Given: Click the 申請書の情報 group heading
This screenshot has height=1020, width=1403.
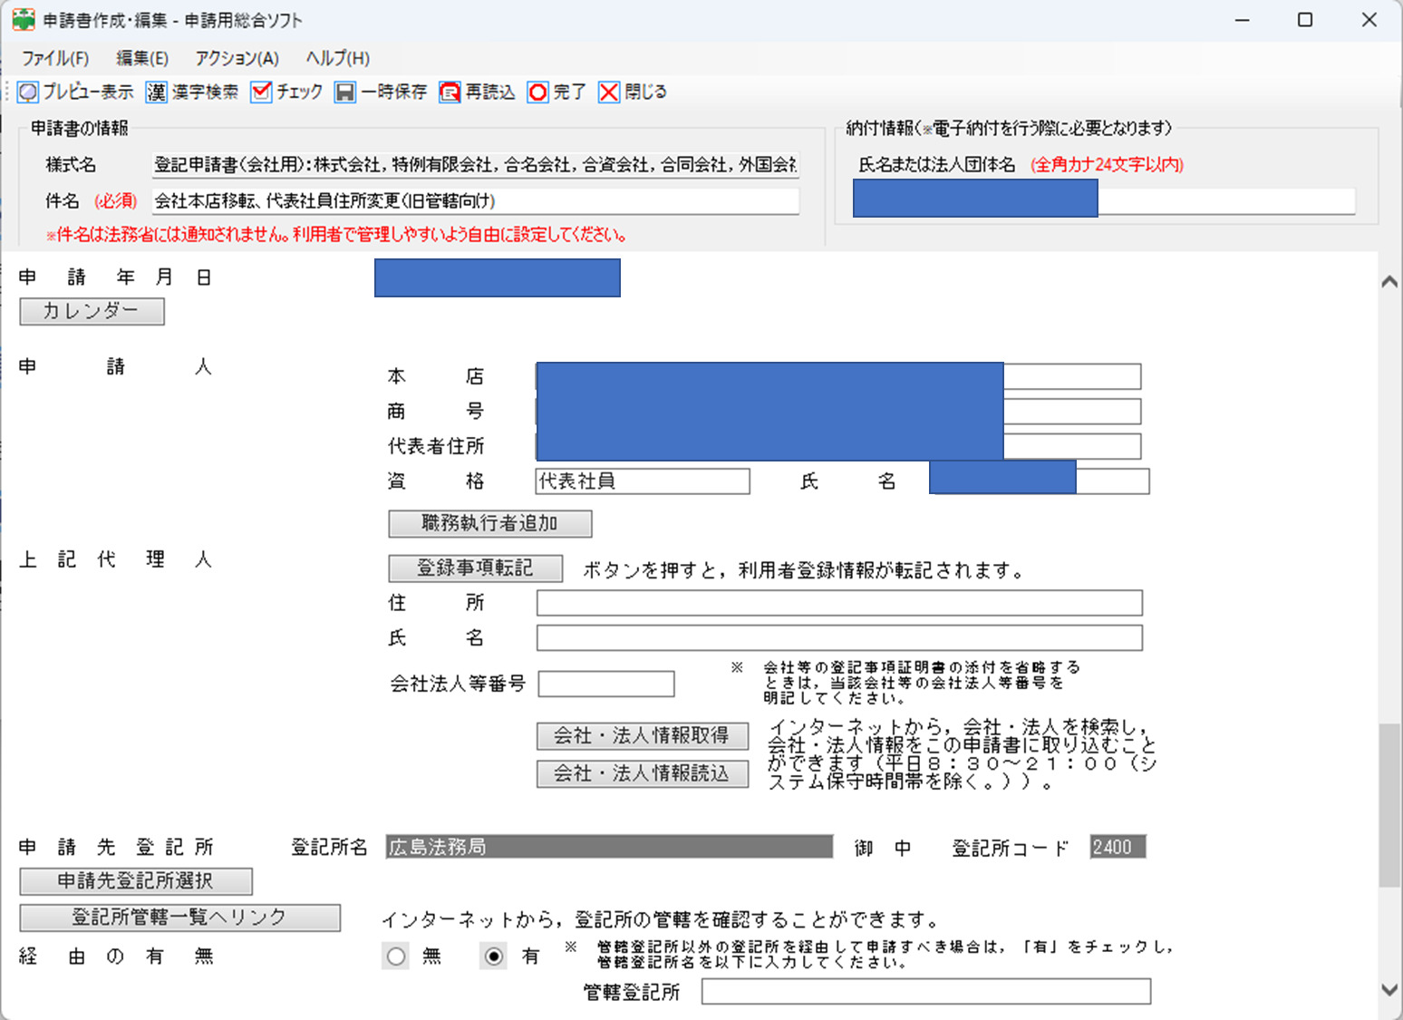Looking at the screenshot, I should point(80,128).
